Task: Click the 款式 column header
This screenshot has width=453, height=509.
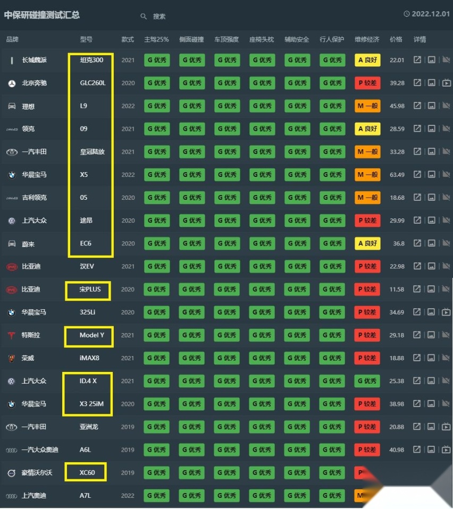Action: click(x=128, y=39)
